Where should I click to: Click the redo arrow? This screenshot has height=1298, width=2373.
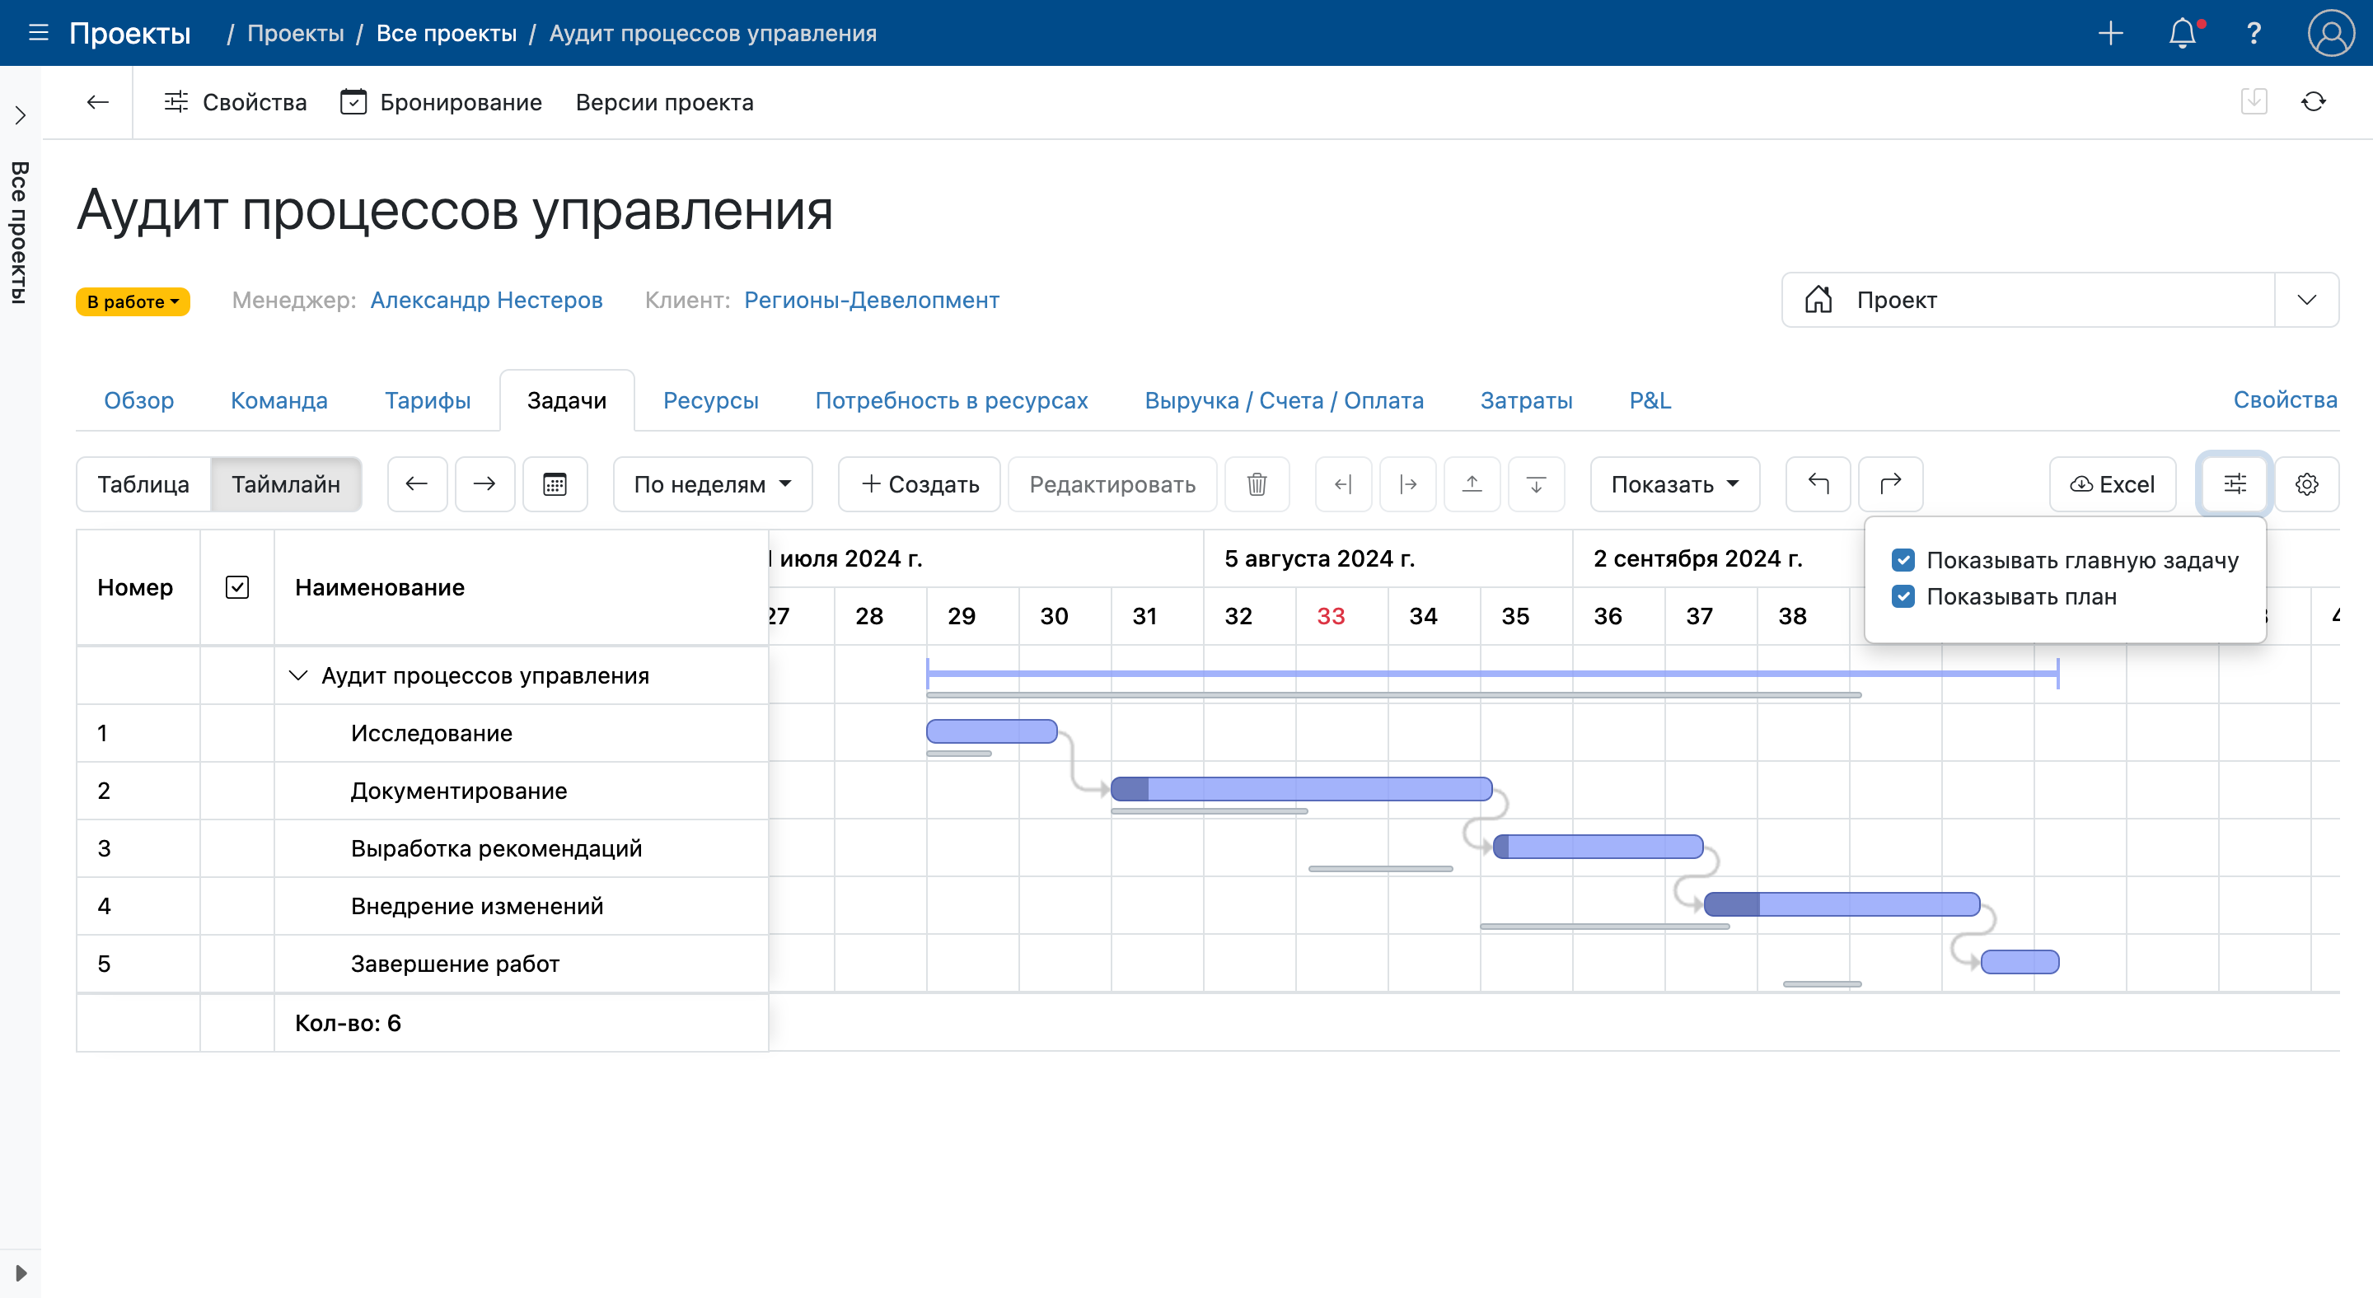[x=1890, y=484]
